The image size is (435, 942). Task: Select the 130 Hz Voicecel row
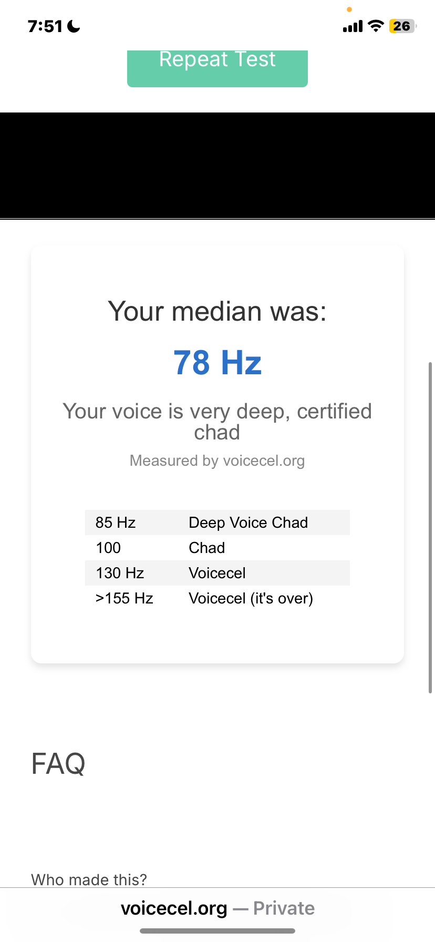tap(217, 573)
